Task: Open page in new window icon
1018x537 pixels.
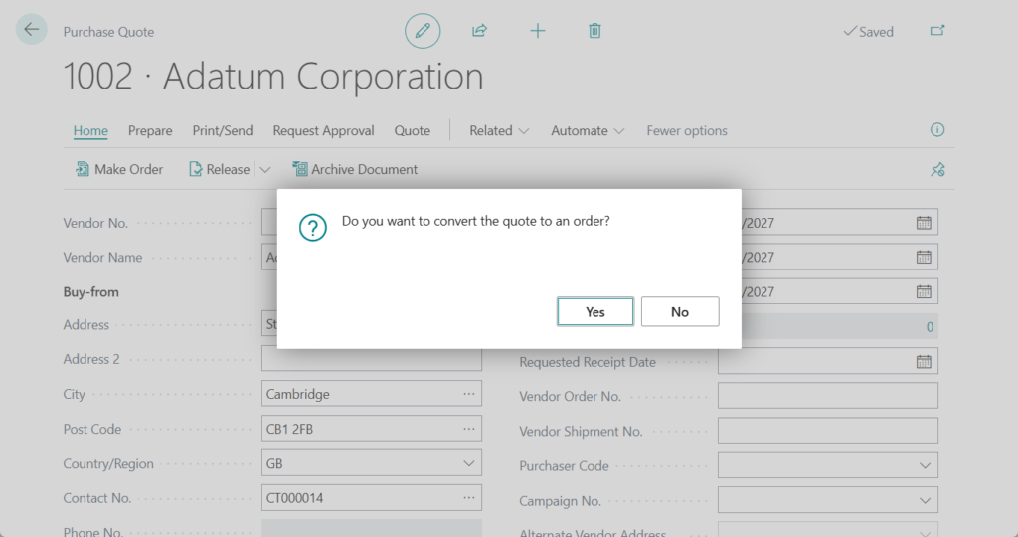Action: coord(936,31)
